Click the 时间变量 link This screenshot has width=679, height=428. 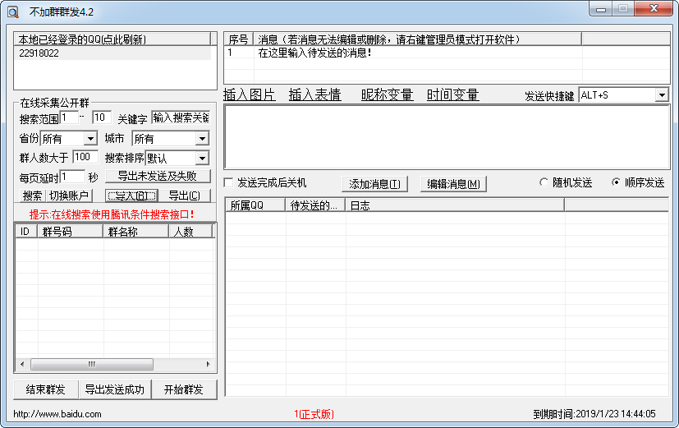pos(452,94)
